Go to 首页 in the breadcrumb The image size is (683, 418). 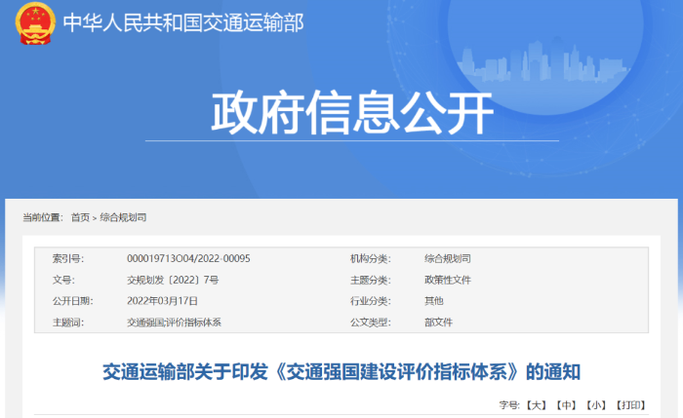click(80, 217)
